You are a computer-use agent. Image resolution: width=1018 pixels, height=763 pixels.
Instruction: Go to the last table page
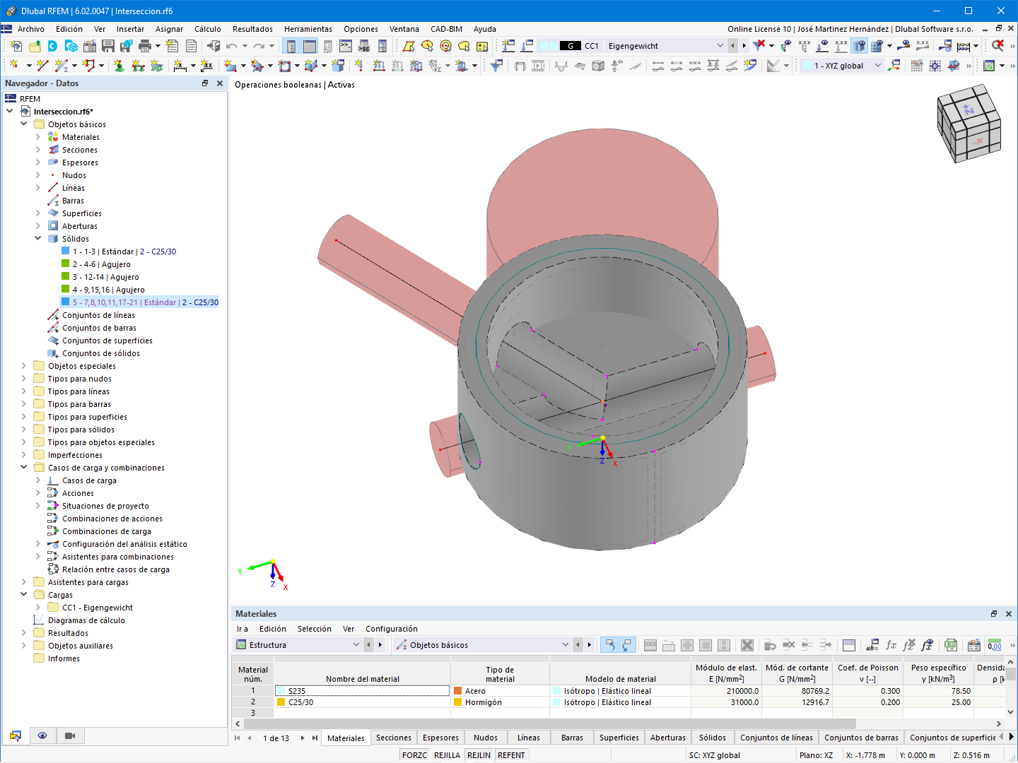coord(315,738)
